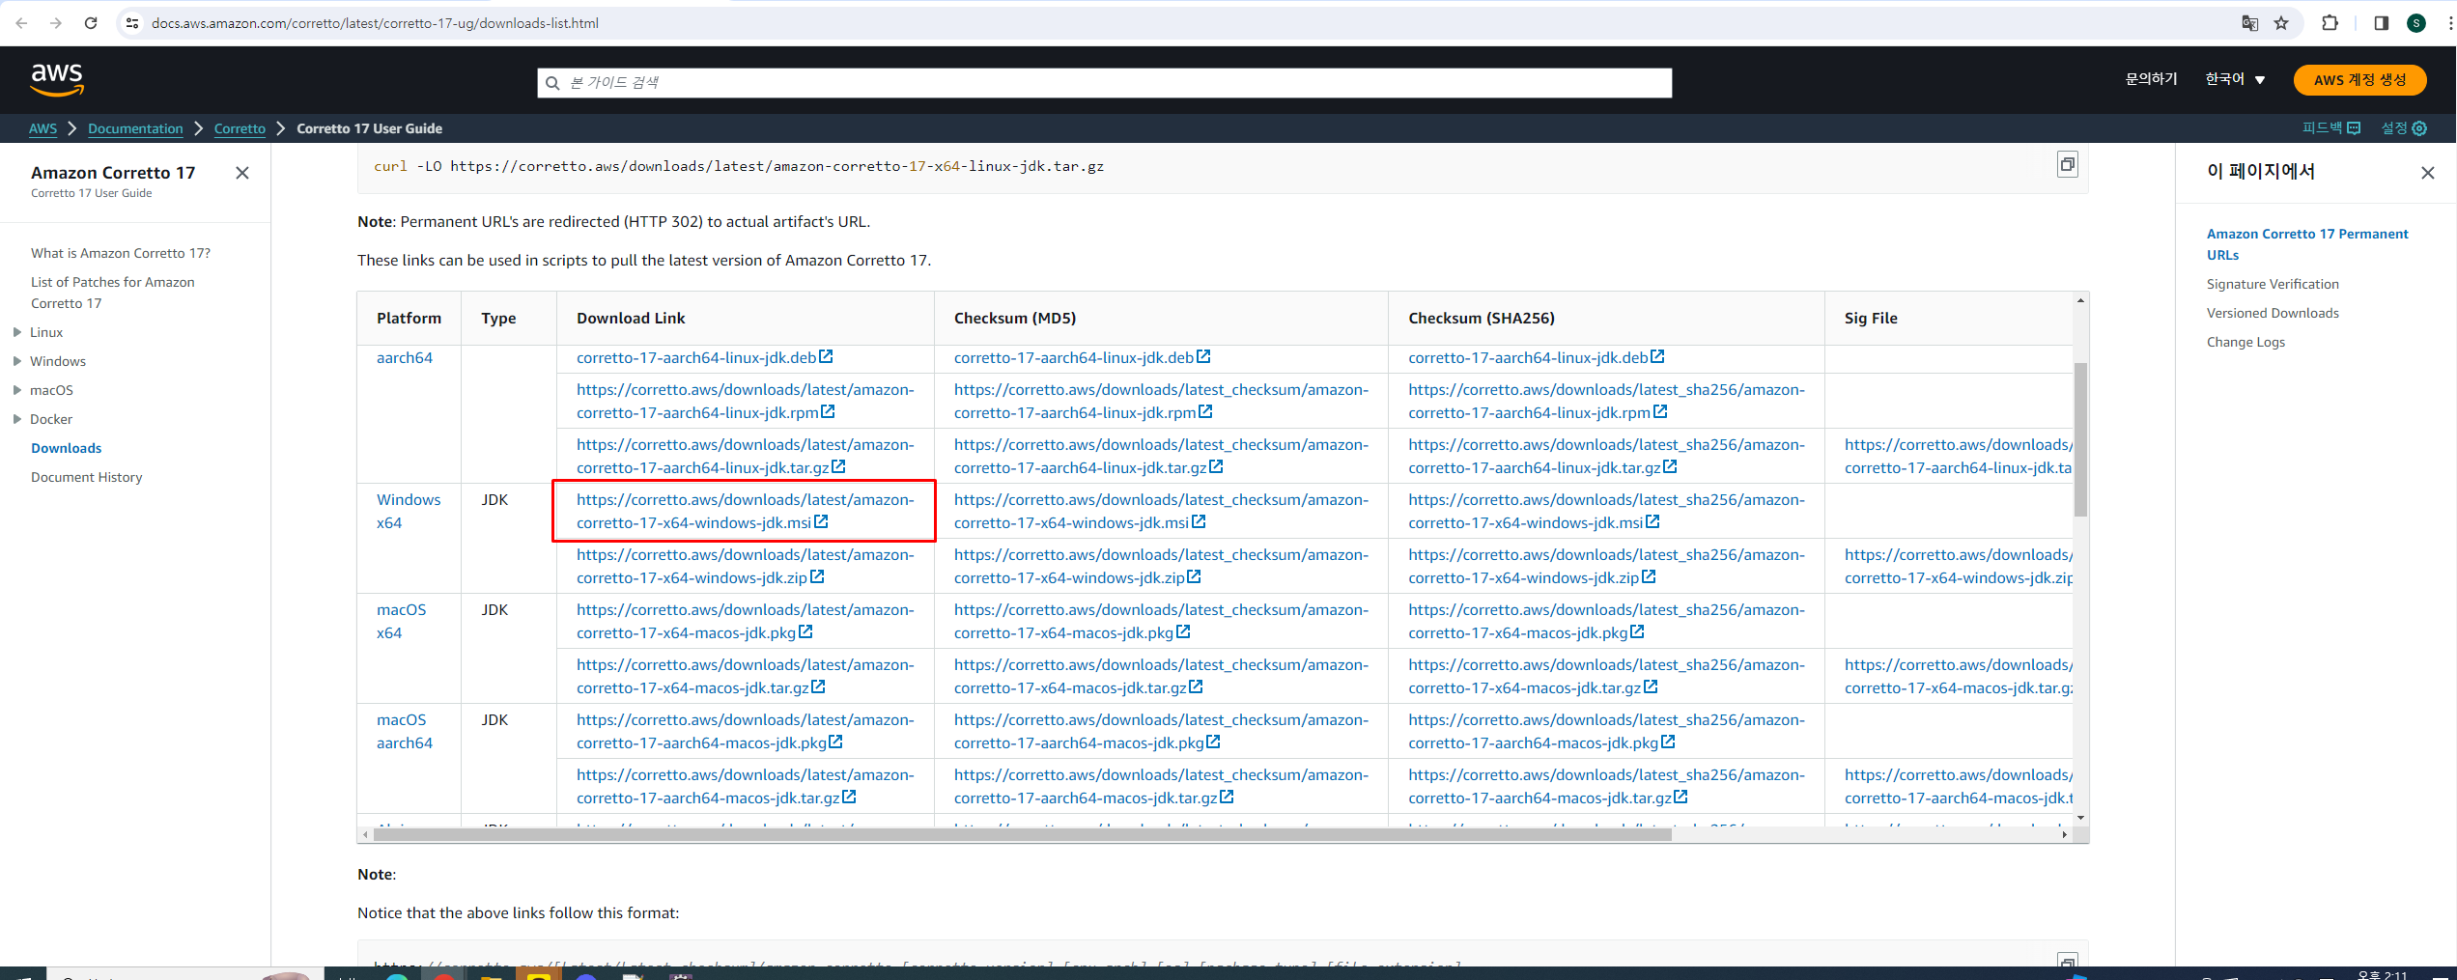Download corretto-17-aarch64-linux-jdk.rpm link

tap(745, 401)
